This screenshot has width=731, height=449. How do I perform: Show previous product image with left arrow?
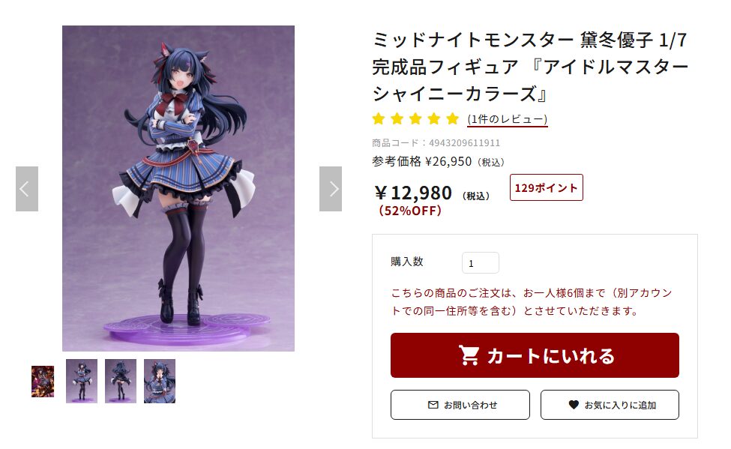point(27,189)
